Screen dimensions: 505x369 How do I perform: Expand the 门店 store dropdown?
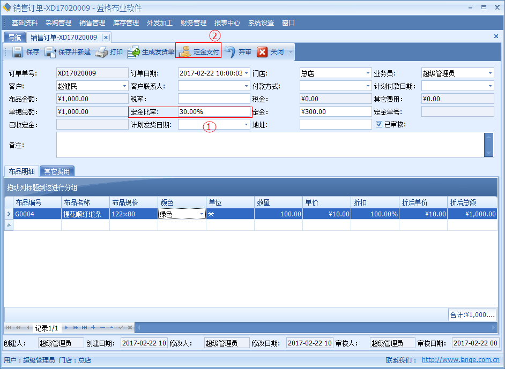[x=368, y=73]
